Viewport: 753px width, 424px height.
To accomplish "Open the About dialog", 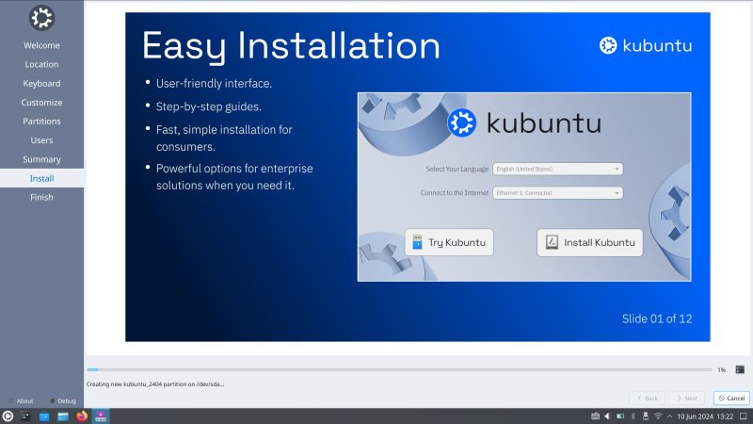I will (x=21, y=401).
